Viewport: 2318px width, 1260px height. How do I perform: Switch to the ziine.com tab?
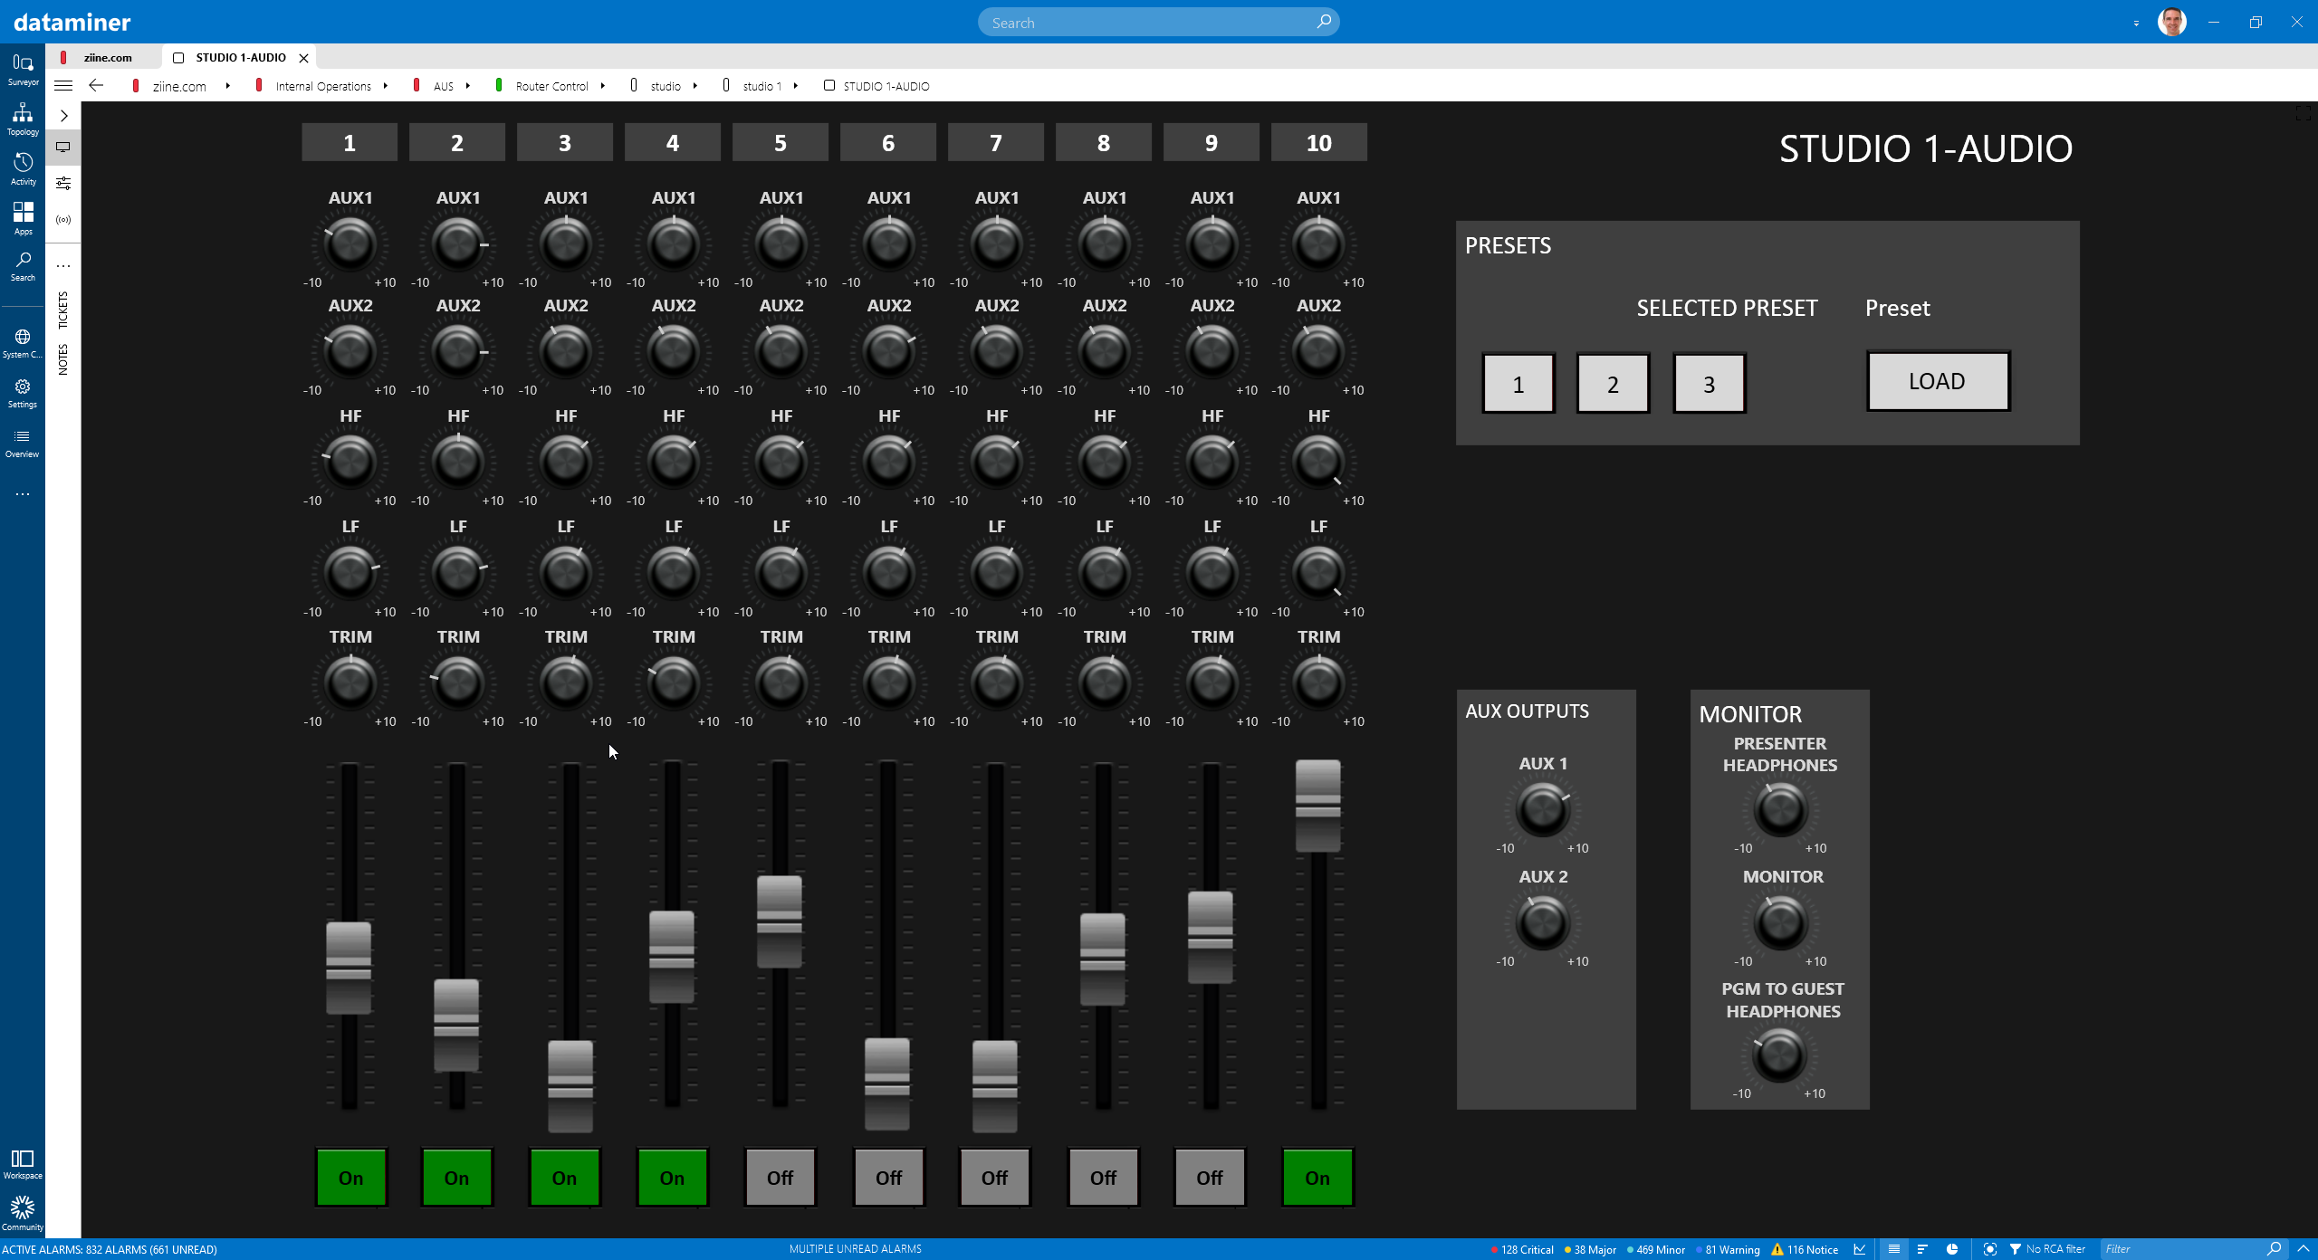coord(107,57)
